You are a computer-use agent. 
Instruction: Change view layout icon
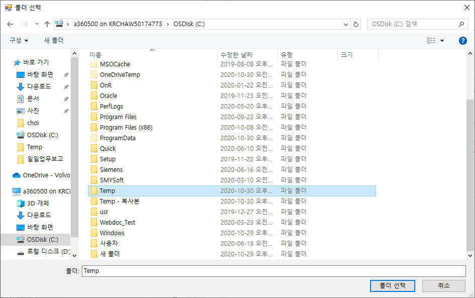(431, 40)
